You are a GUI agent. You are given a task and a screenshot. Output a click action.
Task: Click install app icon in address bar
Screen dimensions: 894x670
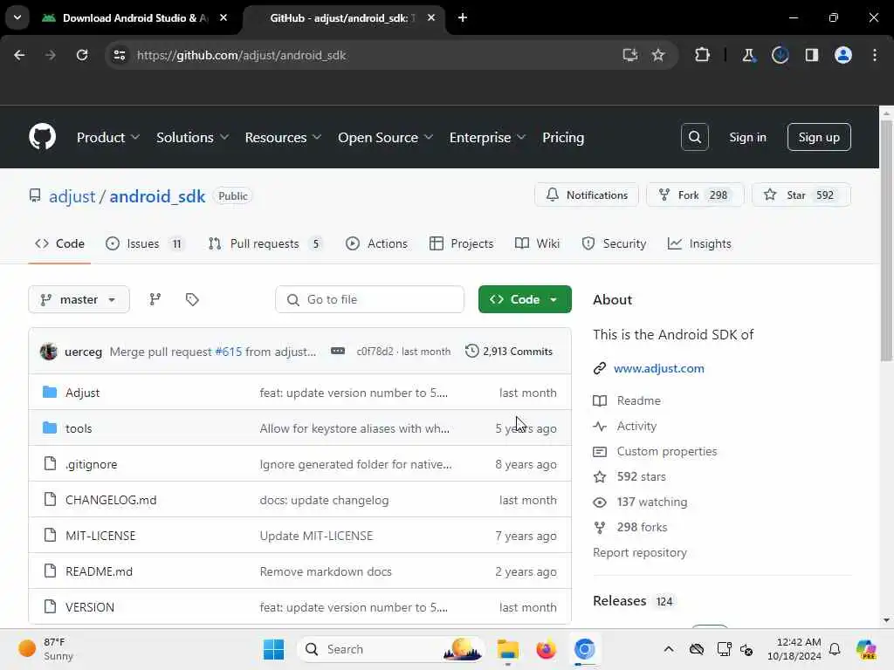(x=630, y=55)
